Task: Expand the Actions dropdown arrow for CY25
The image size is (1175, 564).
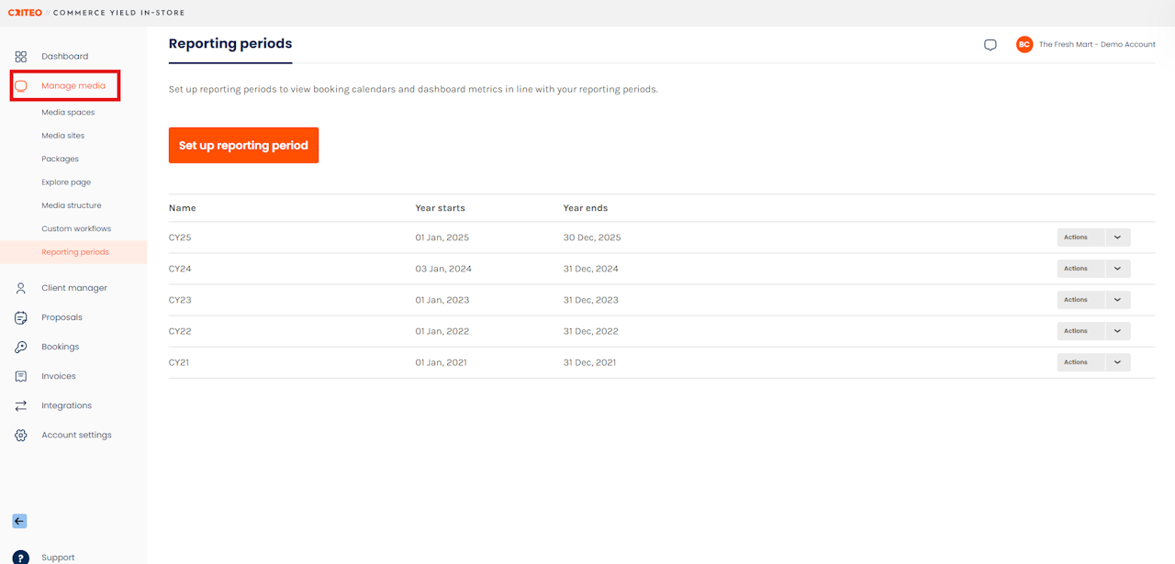Action: 1117,238
